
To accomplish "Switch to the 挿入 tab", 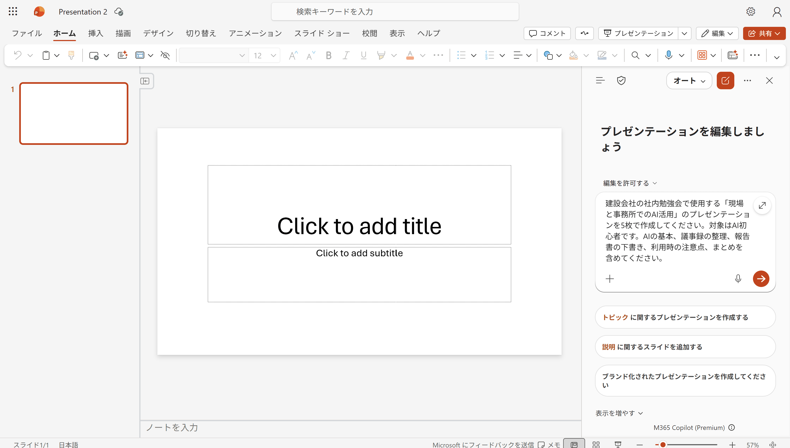I will tap(95, 33).
